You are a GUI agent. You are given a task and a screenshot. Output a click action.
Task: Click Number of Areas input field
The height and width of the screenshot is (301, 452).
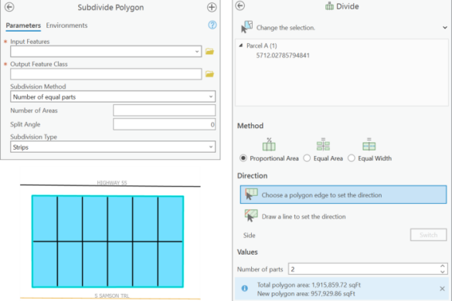(164, 110)
